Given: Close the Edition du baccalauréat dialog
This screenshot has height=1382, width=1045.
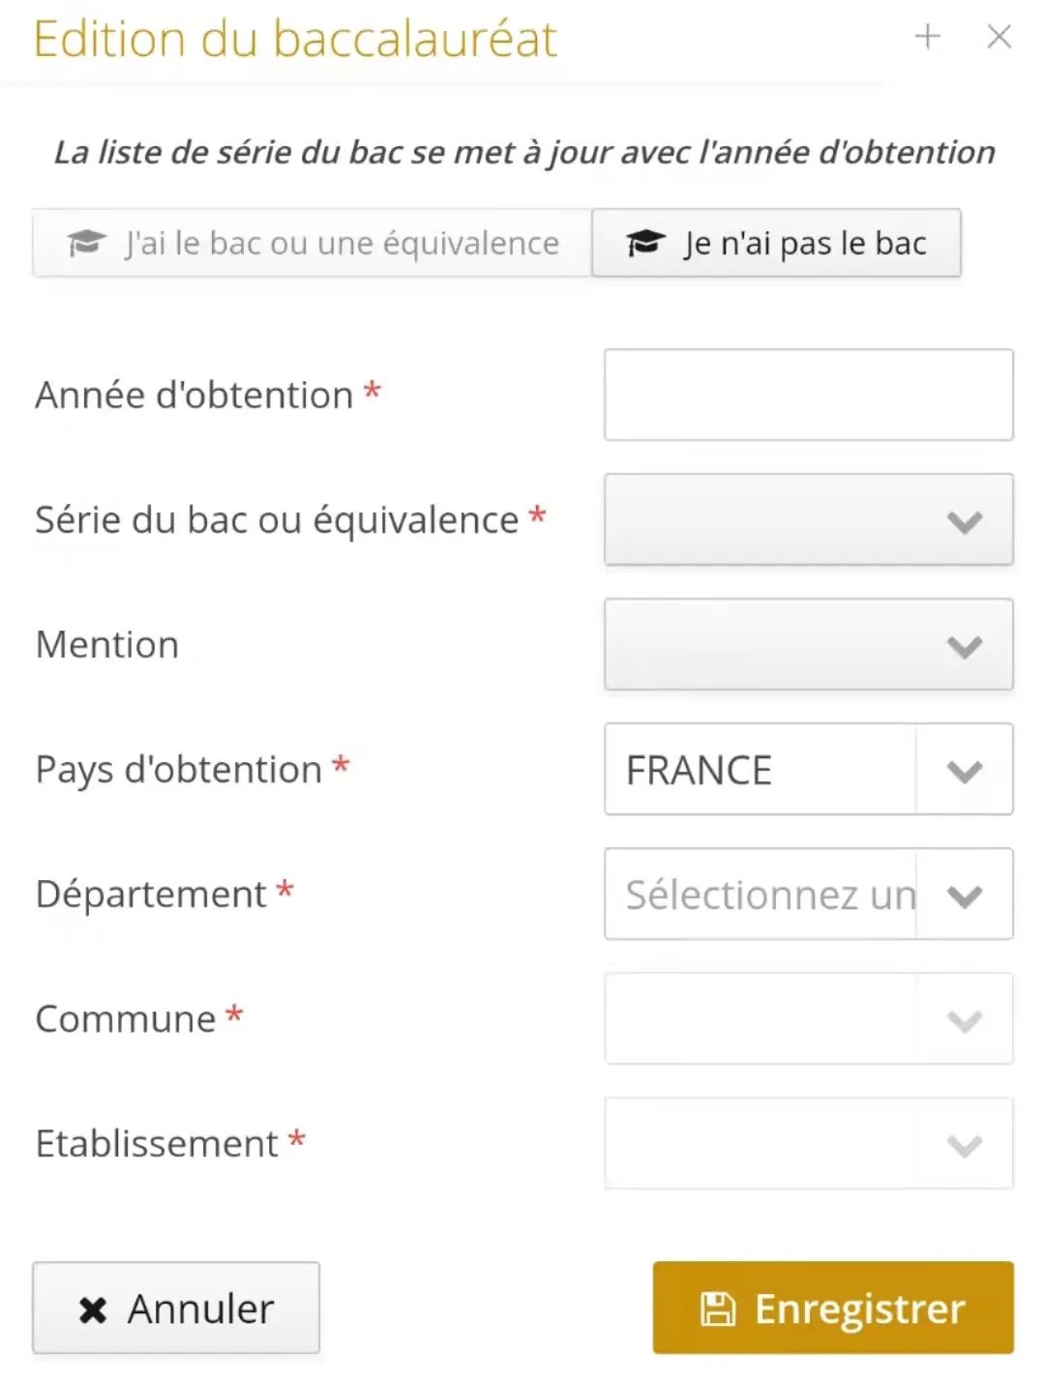Looking at the screenshot, I should [999, 37].
